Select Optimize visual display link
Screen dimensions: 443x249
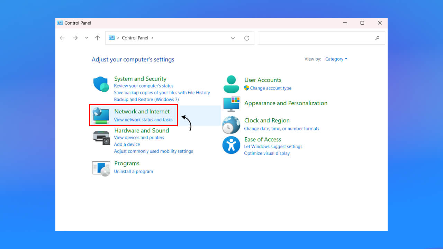click(267, 154)
